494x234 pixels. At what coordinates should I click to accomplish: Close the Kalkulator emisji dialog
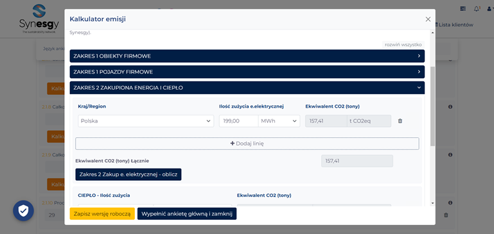point(428,19)
